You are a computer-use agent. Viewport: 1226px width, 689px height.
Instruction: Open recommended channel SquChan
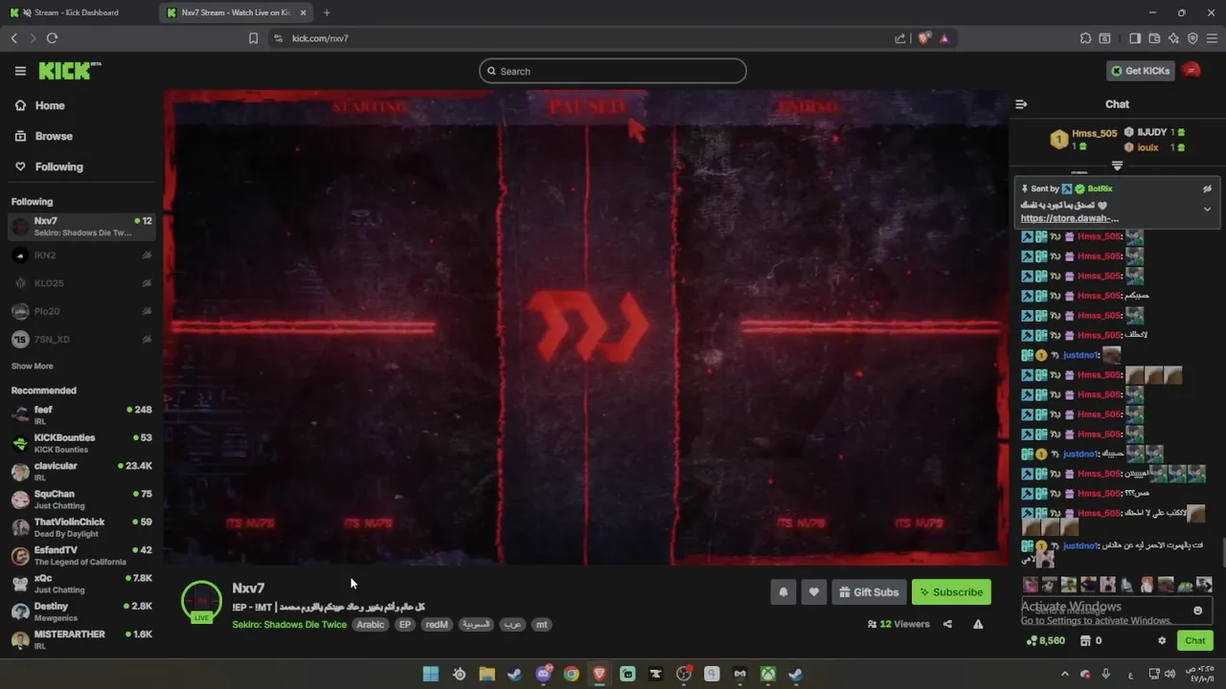click(81, 499)
